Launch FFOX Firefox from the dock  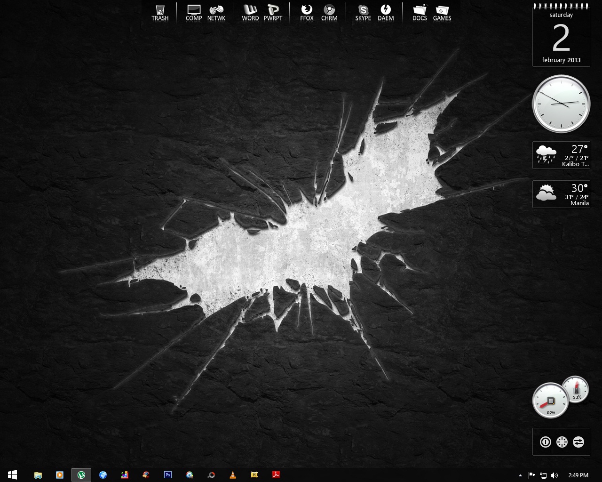point(307,13)
